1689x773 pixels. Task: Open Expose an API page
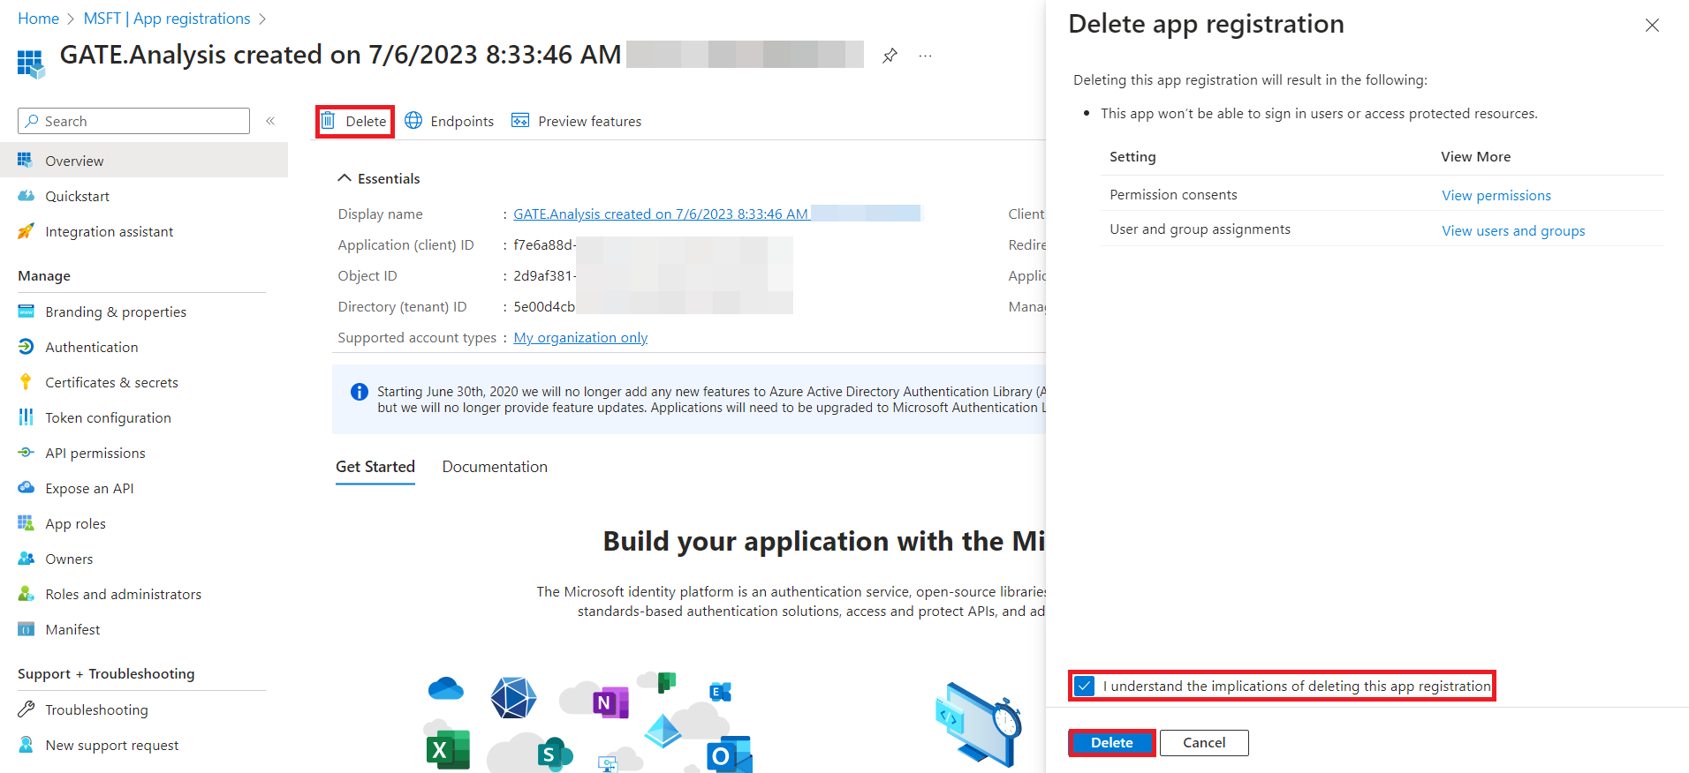click(x=89, y=488)
